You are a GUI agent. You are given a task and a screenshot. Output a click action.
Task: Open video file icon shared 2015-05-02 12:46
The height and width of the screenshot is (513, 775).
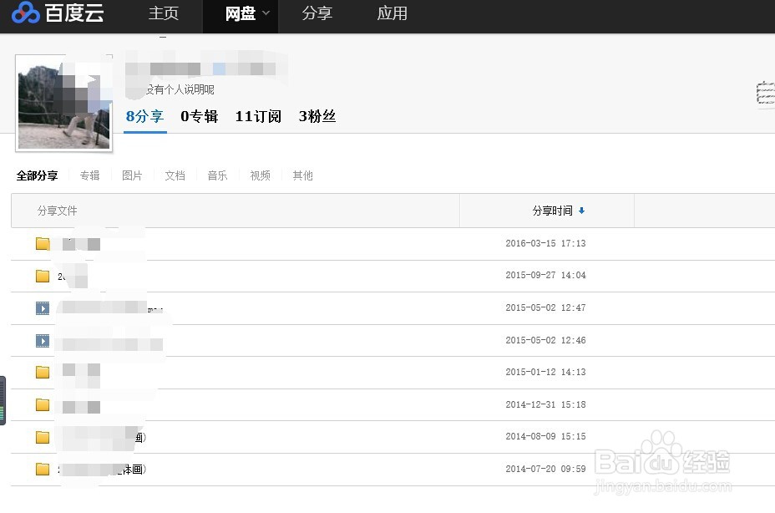coord(43,341)
